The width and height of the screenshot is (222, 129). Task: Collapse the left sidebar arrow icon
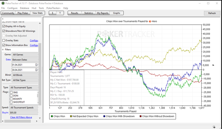point(3,19)
